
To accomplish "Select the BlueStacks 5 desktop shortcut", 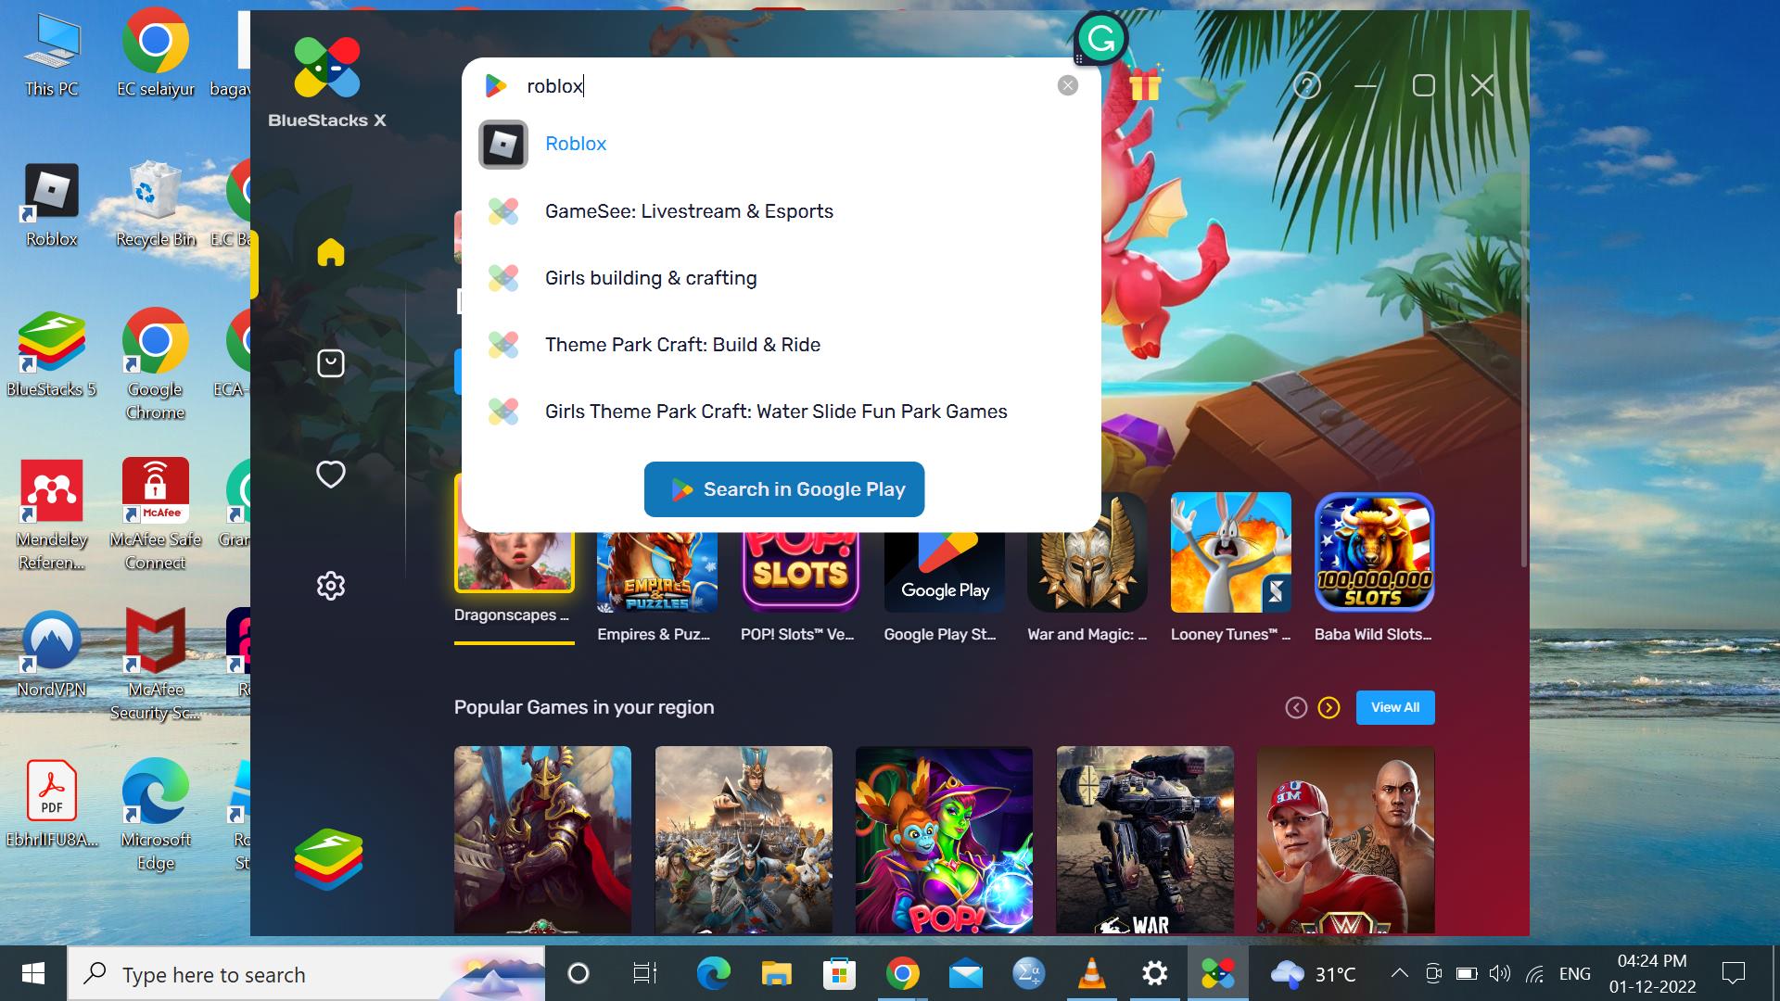I will click(52, 356).
